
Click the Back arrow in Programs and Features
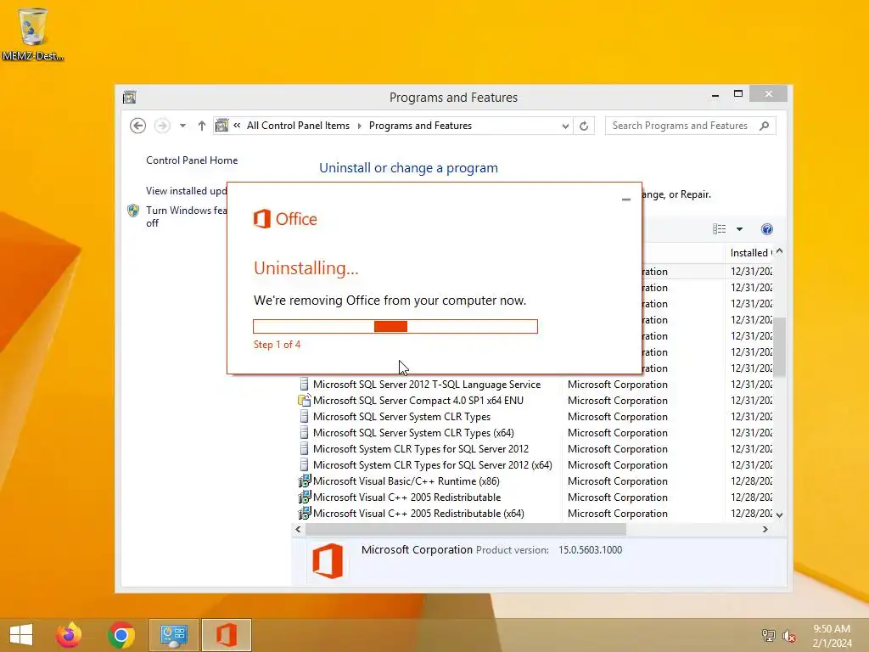(138, 126)
